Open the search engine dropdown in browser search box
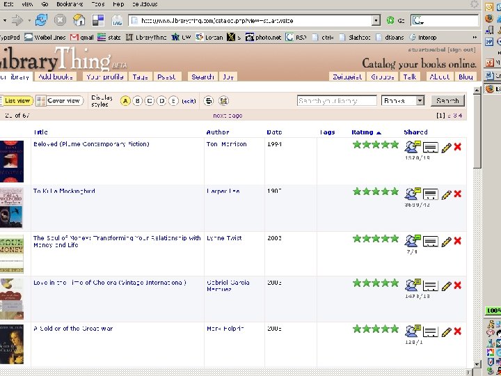This screenshot has height=376, width=501. click(418, 21)
